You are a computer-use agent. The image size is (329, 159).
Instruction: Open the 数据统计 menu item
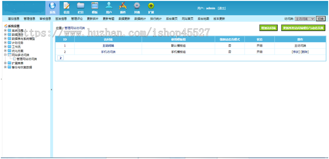pyautogui.click(x=140, y=19)
